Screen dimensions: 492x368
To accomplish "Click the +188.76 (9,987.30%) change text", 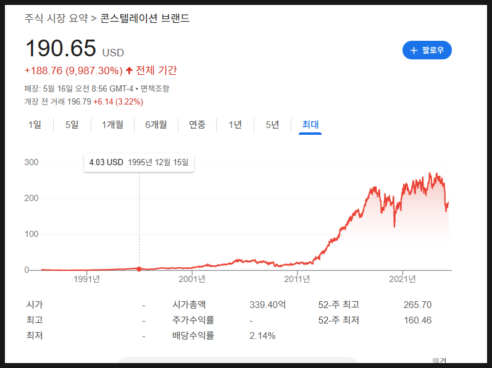I will 73,71.
